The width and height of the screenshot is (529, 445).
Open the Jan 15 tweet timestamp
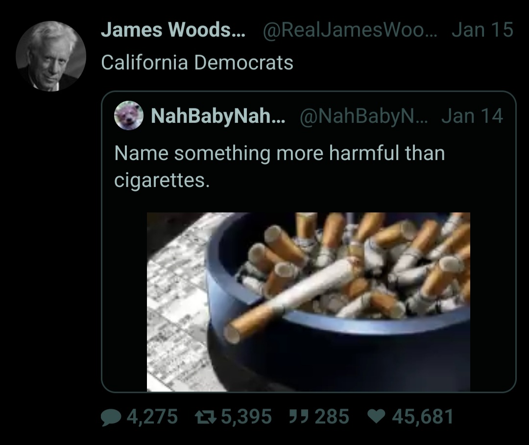482,29
